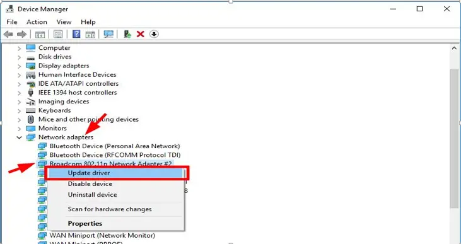Click the Monitors category icon
461x244 pixels.
tap(30, 129)
